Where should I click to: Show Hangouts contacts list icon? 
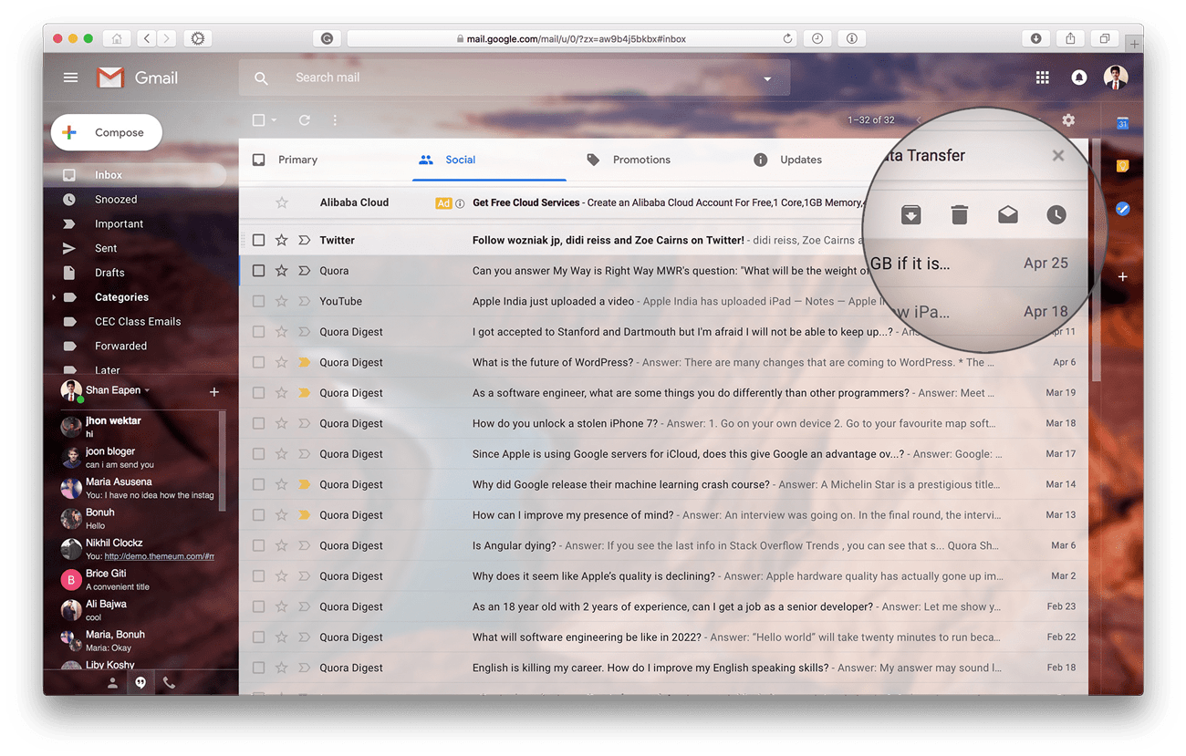point(112,682)
